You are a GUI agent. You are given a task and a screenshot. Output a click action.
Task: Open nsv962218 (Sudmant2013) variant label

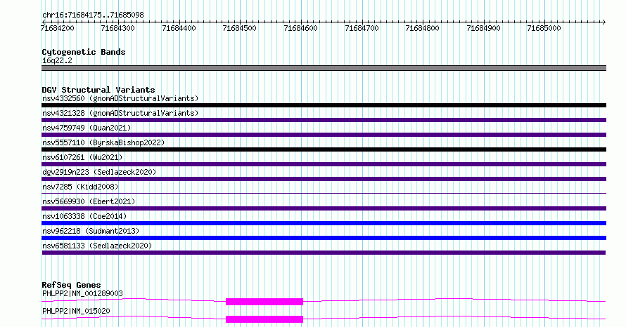point(91,231)
